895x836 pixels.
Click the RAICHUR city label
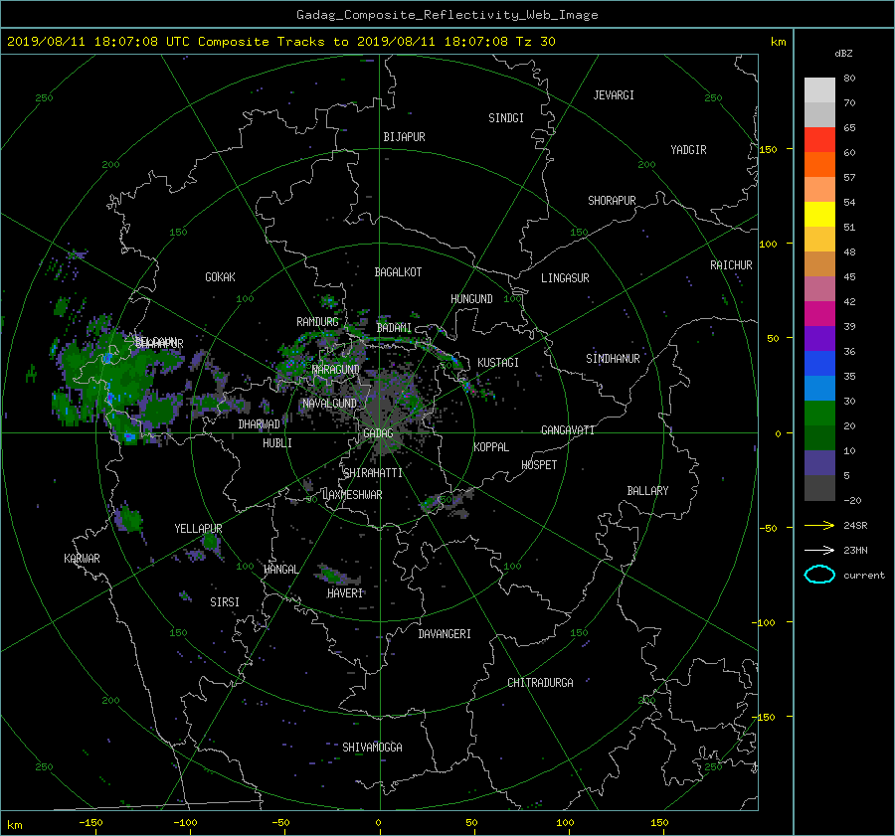pyautogui.click(x=731, y=265)
